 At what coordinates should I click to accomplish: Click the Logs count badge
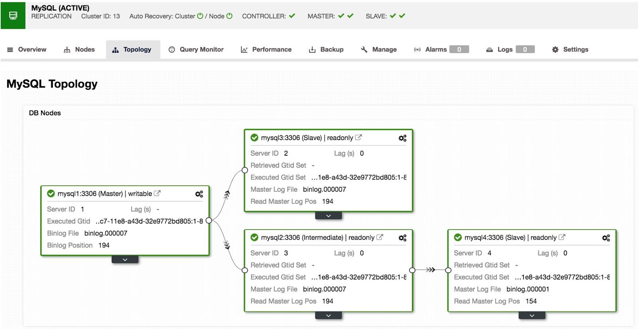[525, 50]
